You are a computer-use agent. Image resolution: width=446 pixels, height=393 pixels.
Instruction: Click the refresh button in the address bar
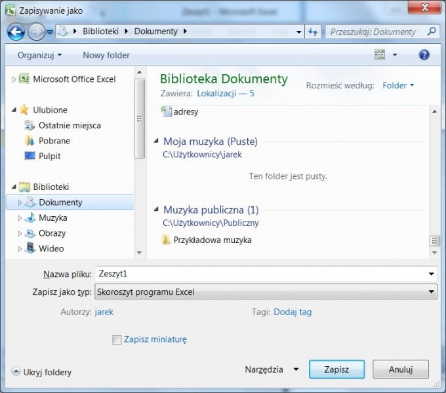[313, 32]
